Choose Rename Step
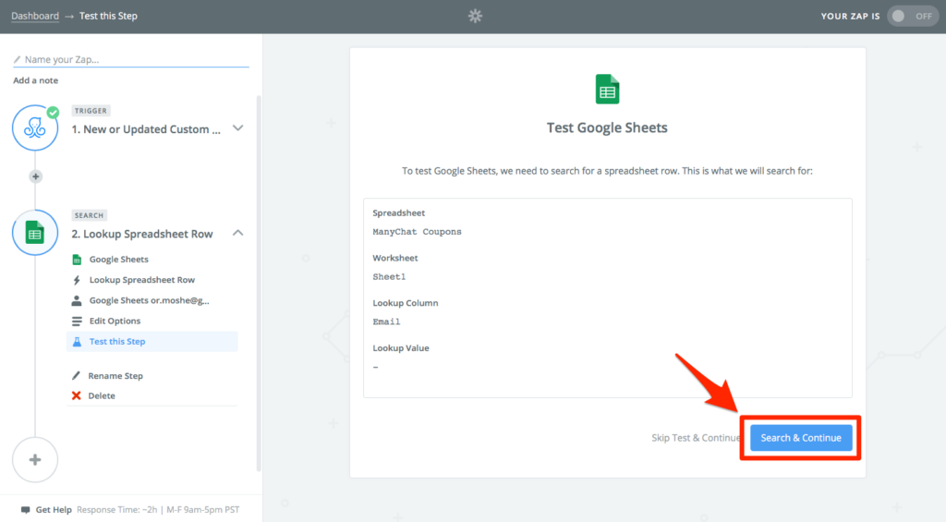The image size is (946, 522). [x=115, y=375]
